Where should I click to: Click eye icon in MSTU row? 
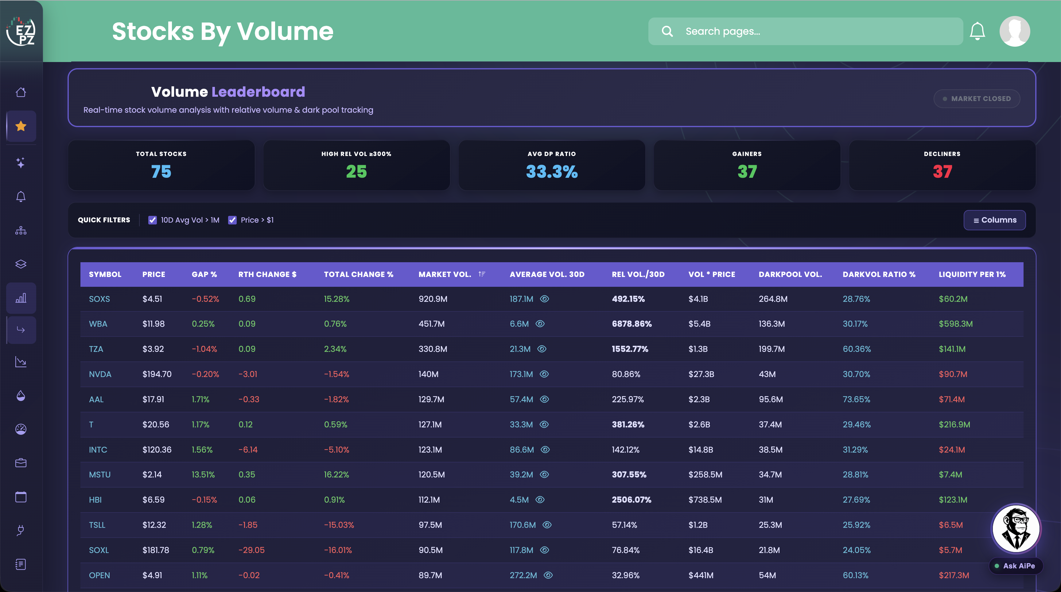(545, 475)
